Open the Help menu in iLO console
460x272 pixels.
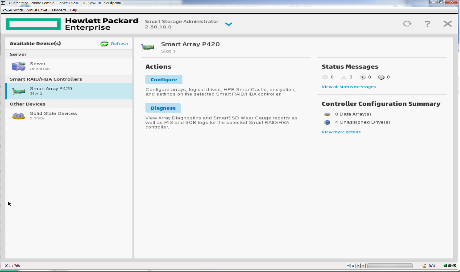tap(73, 10)
